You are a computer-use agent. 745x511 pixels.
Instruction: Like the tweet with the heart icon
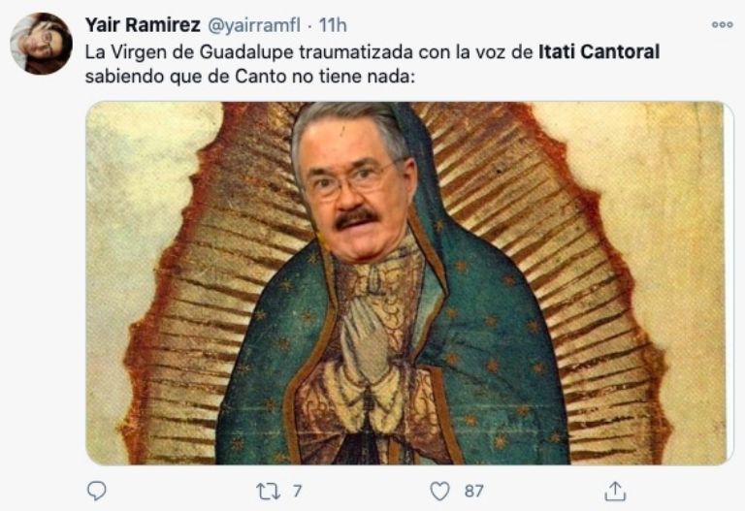click(x=439, y=491)
